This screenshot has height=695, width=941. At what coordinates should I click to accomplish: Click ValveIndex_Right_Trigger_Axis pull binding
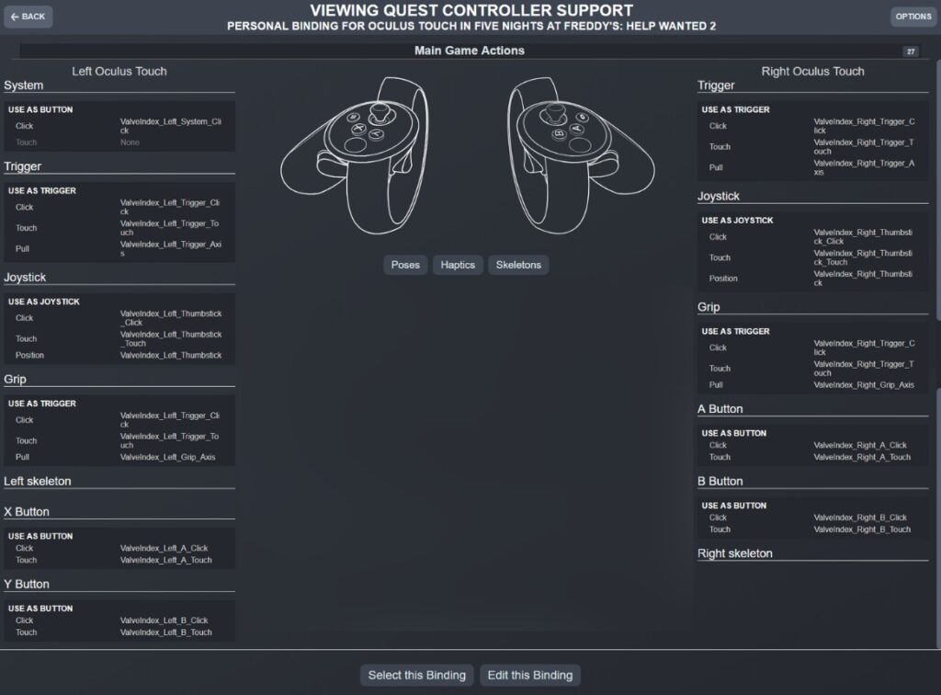pos(864,167)
